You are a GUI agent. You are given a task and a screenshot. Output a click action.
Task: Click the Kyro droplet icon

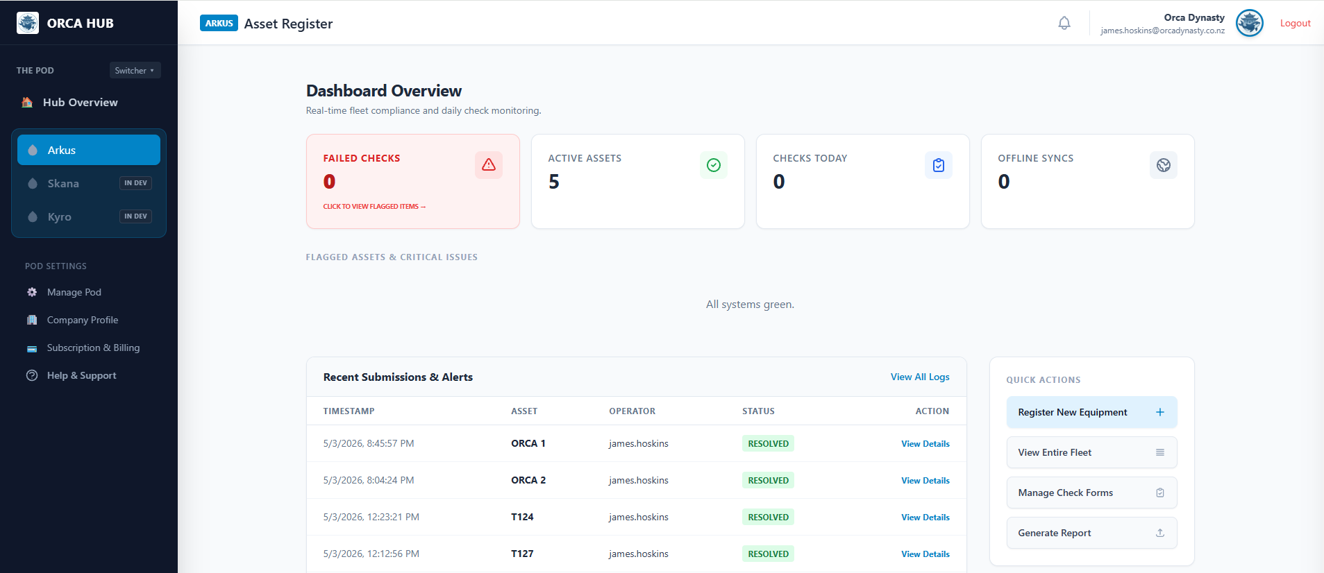point(33,216)
